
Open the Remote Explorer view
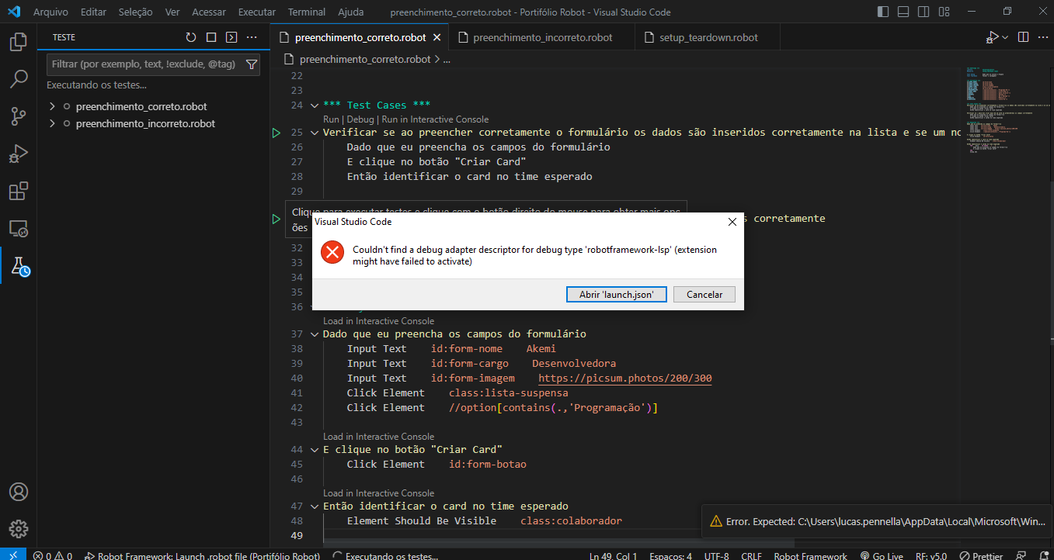tap(19, 229)
